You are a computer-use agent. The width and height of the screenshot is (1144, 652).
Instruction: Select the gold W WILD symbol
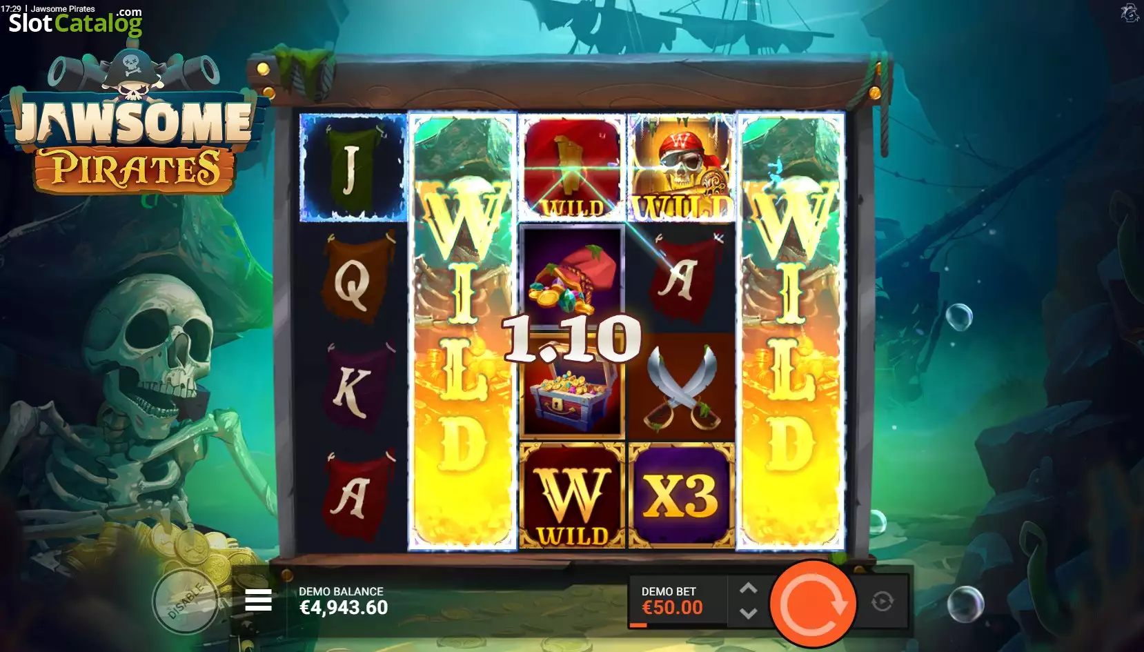[x=572, y=495]
